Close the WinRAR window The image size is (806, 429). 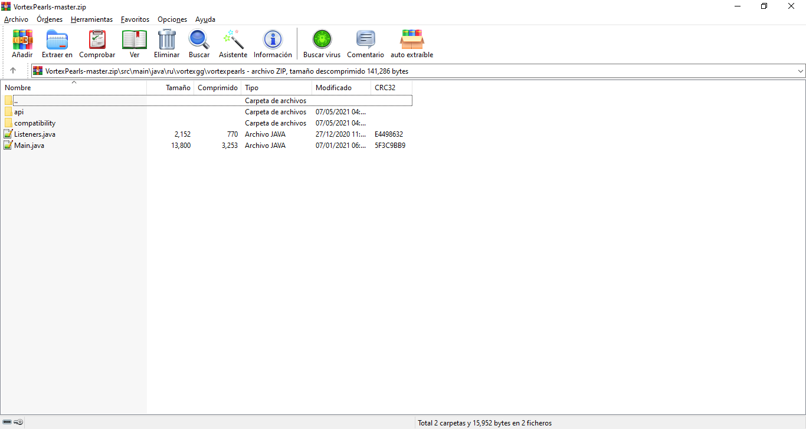792,6
